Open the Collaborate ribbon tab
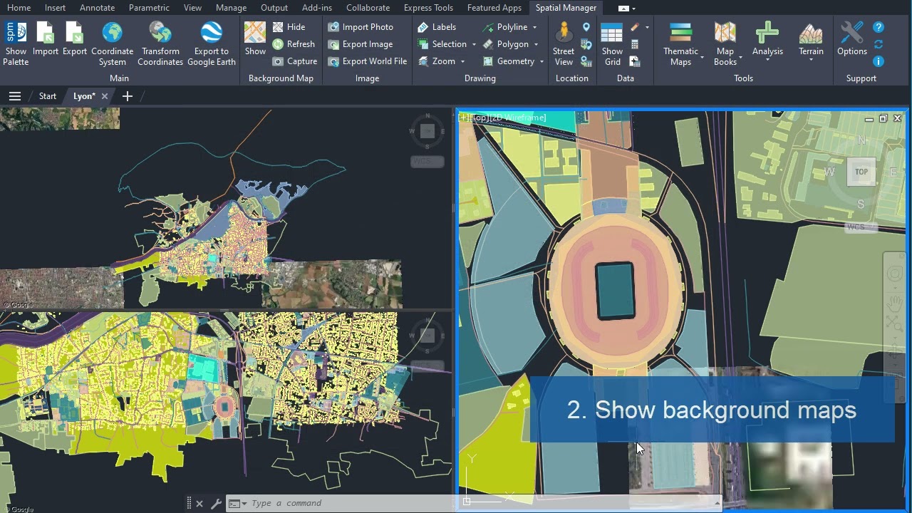Image resolution: width=912 pixels, height=513 pixels. 368,8
